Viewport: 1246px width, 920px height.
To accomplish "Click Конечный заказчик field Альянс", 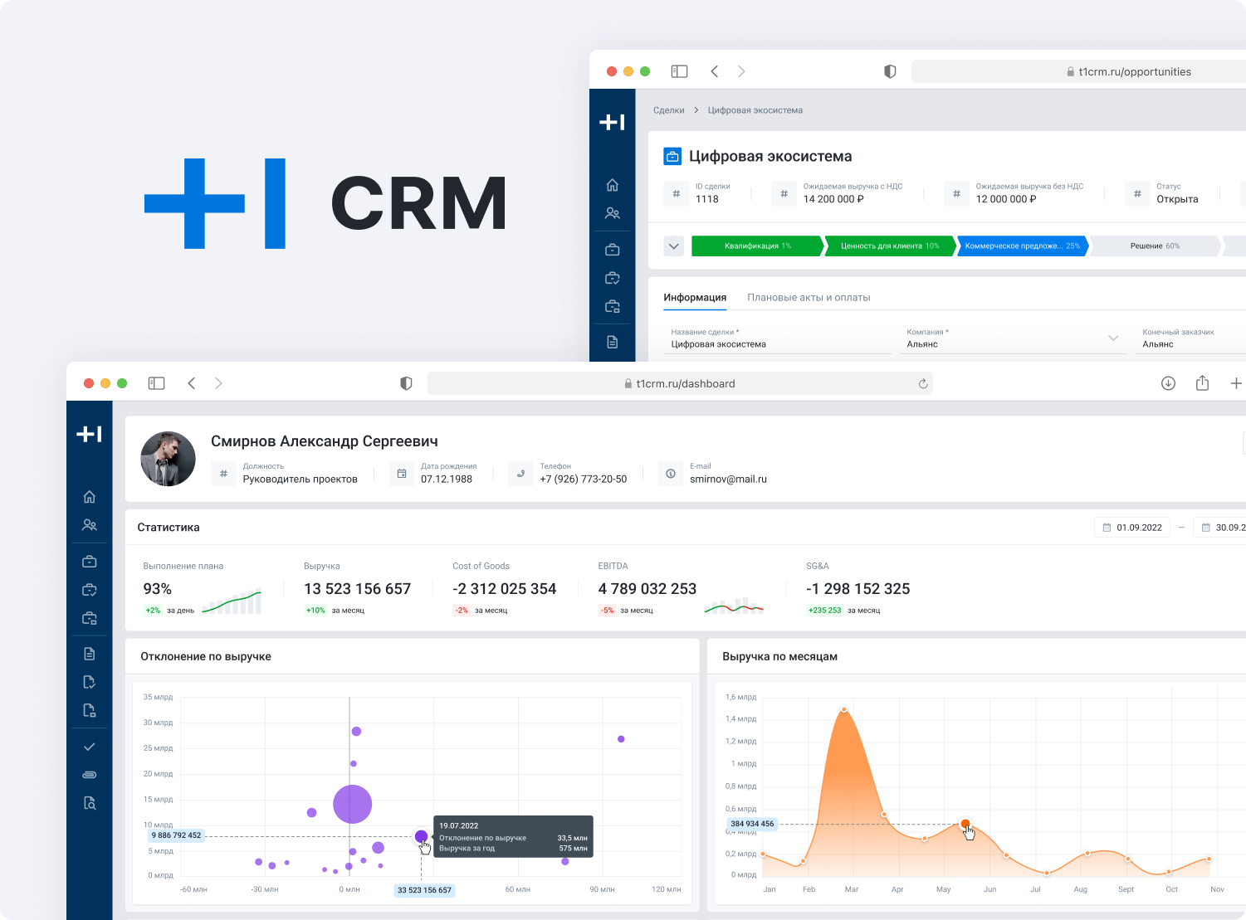I will click(x=1189, y=338).
